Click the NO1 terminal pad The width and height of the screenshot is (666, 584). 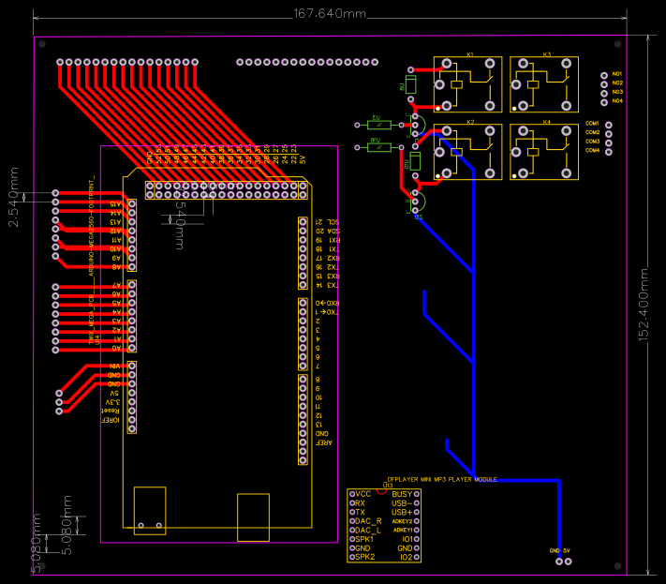(604, 76)
